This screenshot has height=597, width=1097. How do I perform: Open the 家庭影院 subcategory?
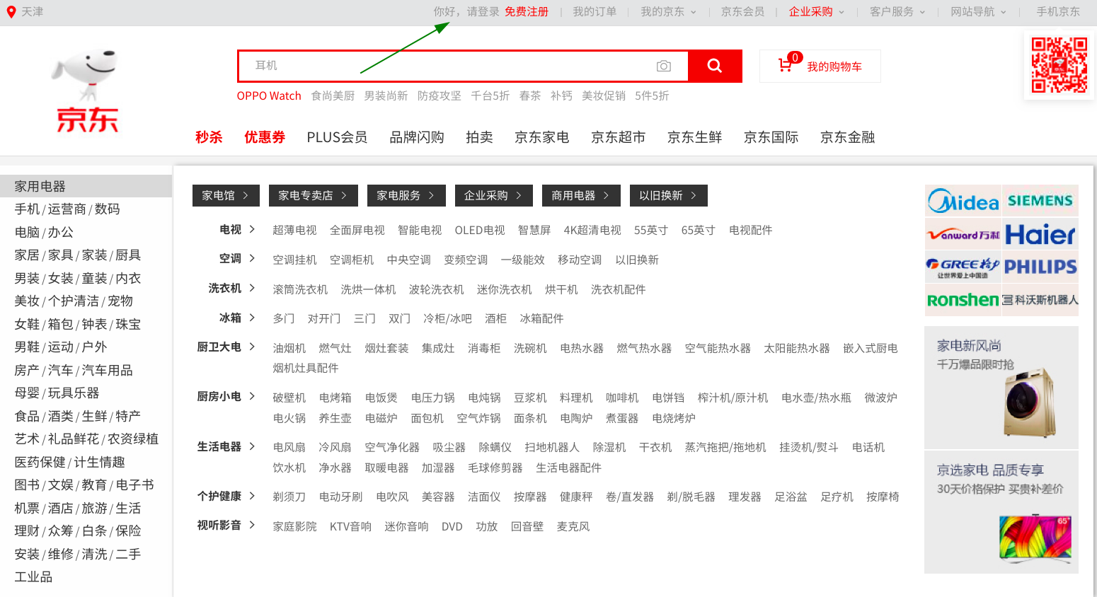coord(294,526)
